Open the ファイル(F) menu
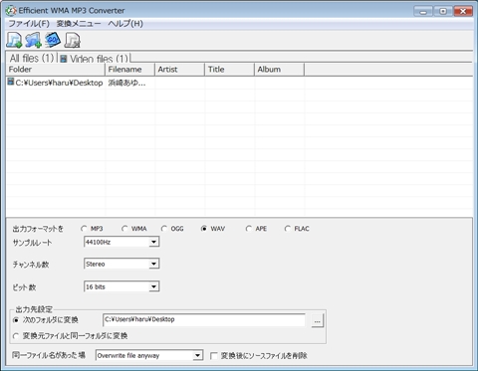Screen dimensions: 478x371 (29, 24)
